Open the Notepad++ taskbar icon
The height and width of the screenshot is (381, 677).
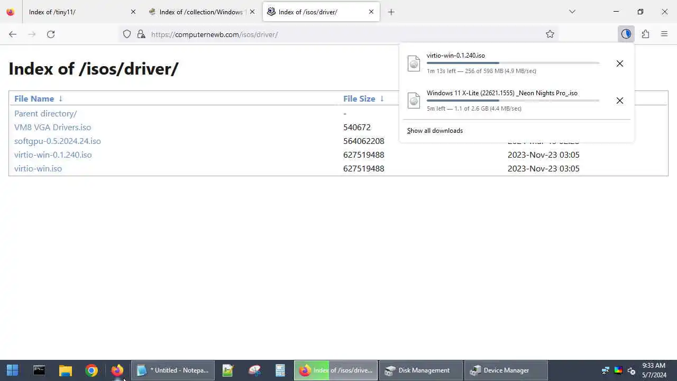coord(228,370)
